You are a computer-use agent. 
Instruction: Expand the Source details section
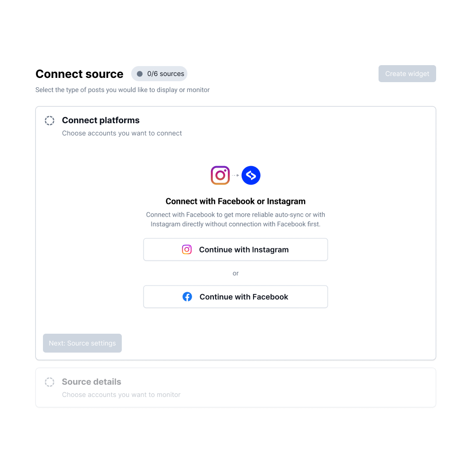236,388
